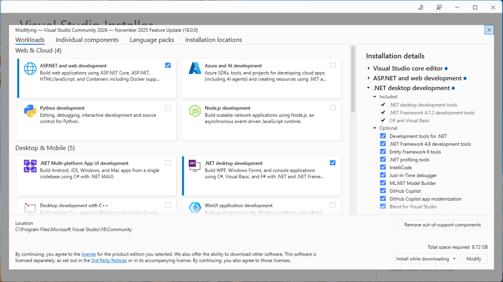Select the ASP.NET and web development card title
The width and height of the screenshot is (503, 282).
coord(73,66)
